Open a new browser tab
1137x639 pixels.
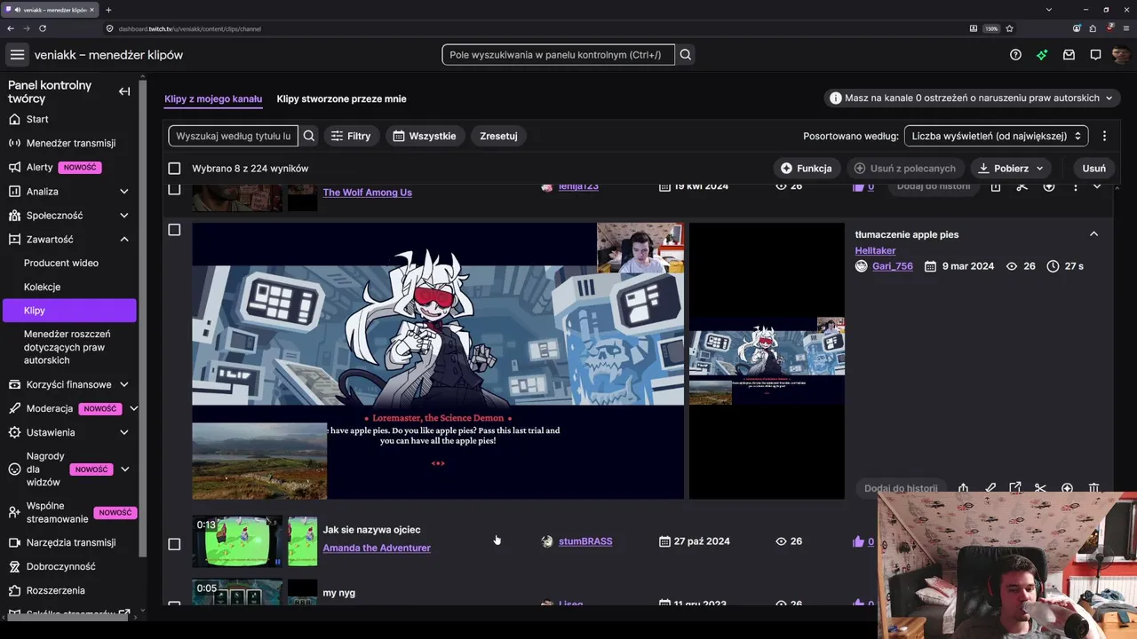(108, 10)
